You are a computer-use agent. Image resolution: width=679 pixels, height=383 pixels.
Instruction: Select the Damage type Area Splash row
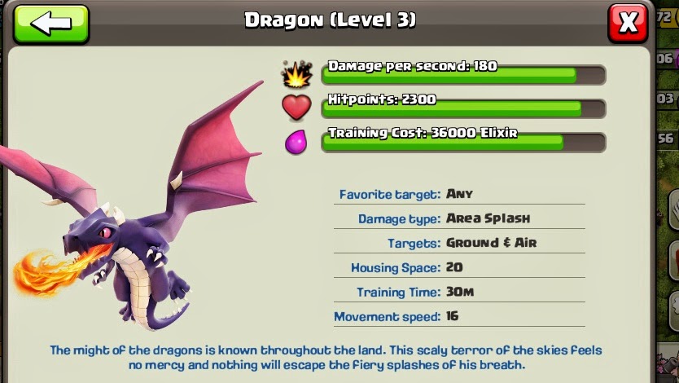pos(459,218)
